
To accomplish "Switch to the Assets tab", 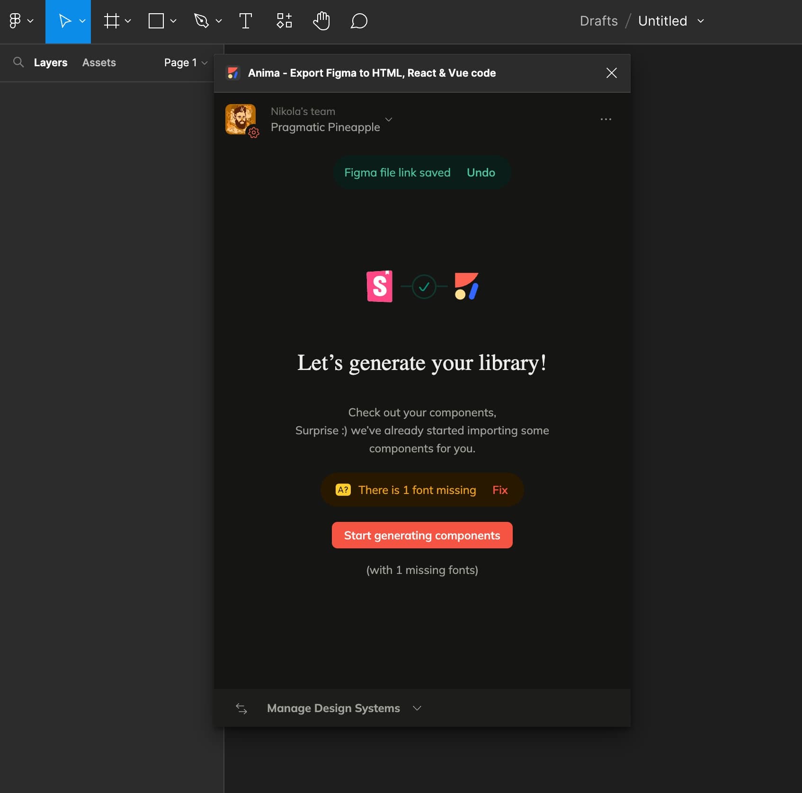I will (x=99, y=62).
